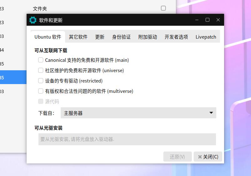
Task: Check 设备的专有驱动 (restricted) option
Action: click(x=41, y=81)
